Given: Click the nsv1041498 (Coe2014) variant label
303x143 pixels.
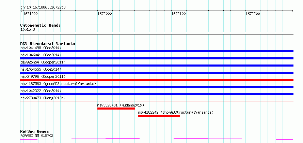Looking at the screenshot, I should pyautogui.click(x=41, y=48).
